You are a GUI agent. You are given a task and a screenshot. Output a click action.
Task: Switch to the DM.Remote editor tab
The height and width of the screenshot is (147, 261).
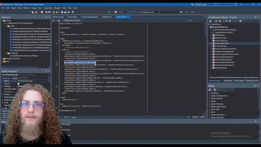point(107,17)
